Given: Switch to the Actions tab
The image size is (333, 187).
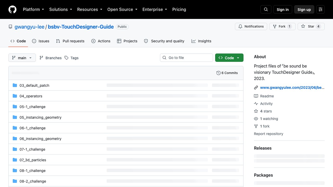Looking at the screenshot, I should (x=101, y=41).
